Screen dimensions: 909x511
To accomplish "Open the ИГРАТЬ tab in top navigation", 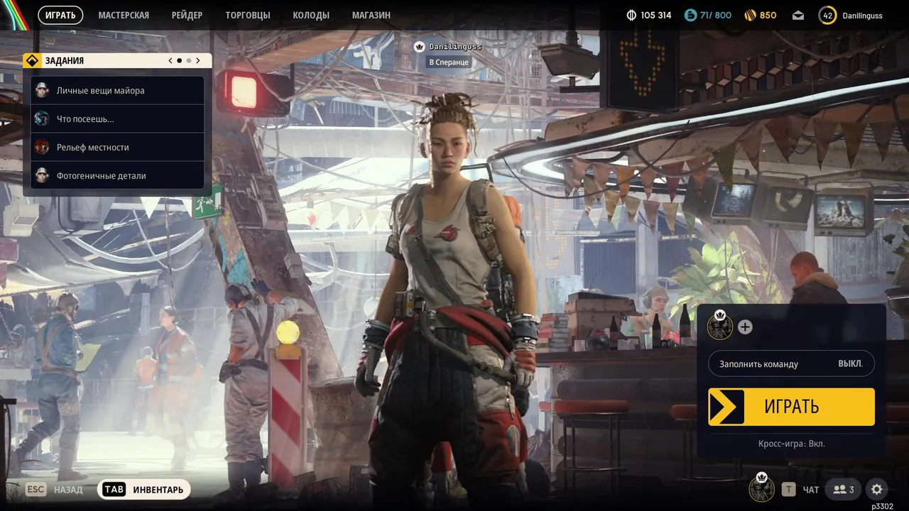I will click(60, 15).
